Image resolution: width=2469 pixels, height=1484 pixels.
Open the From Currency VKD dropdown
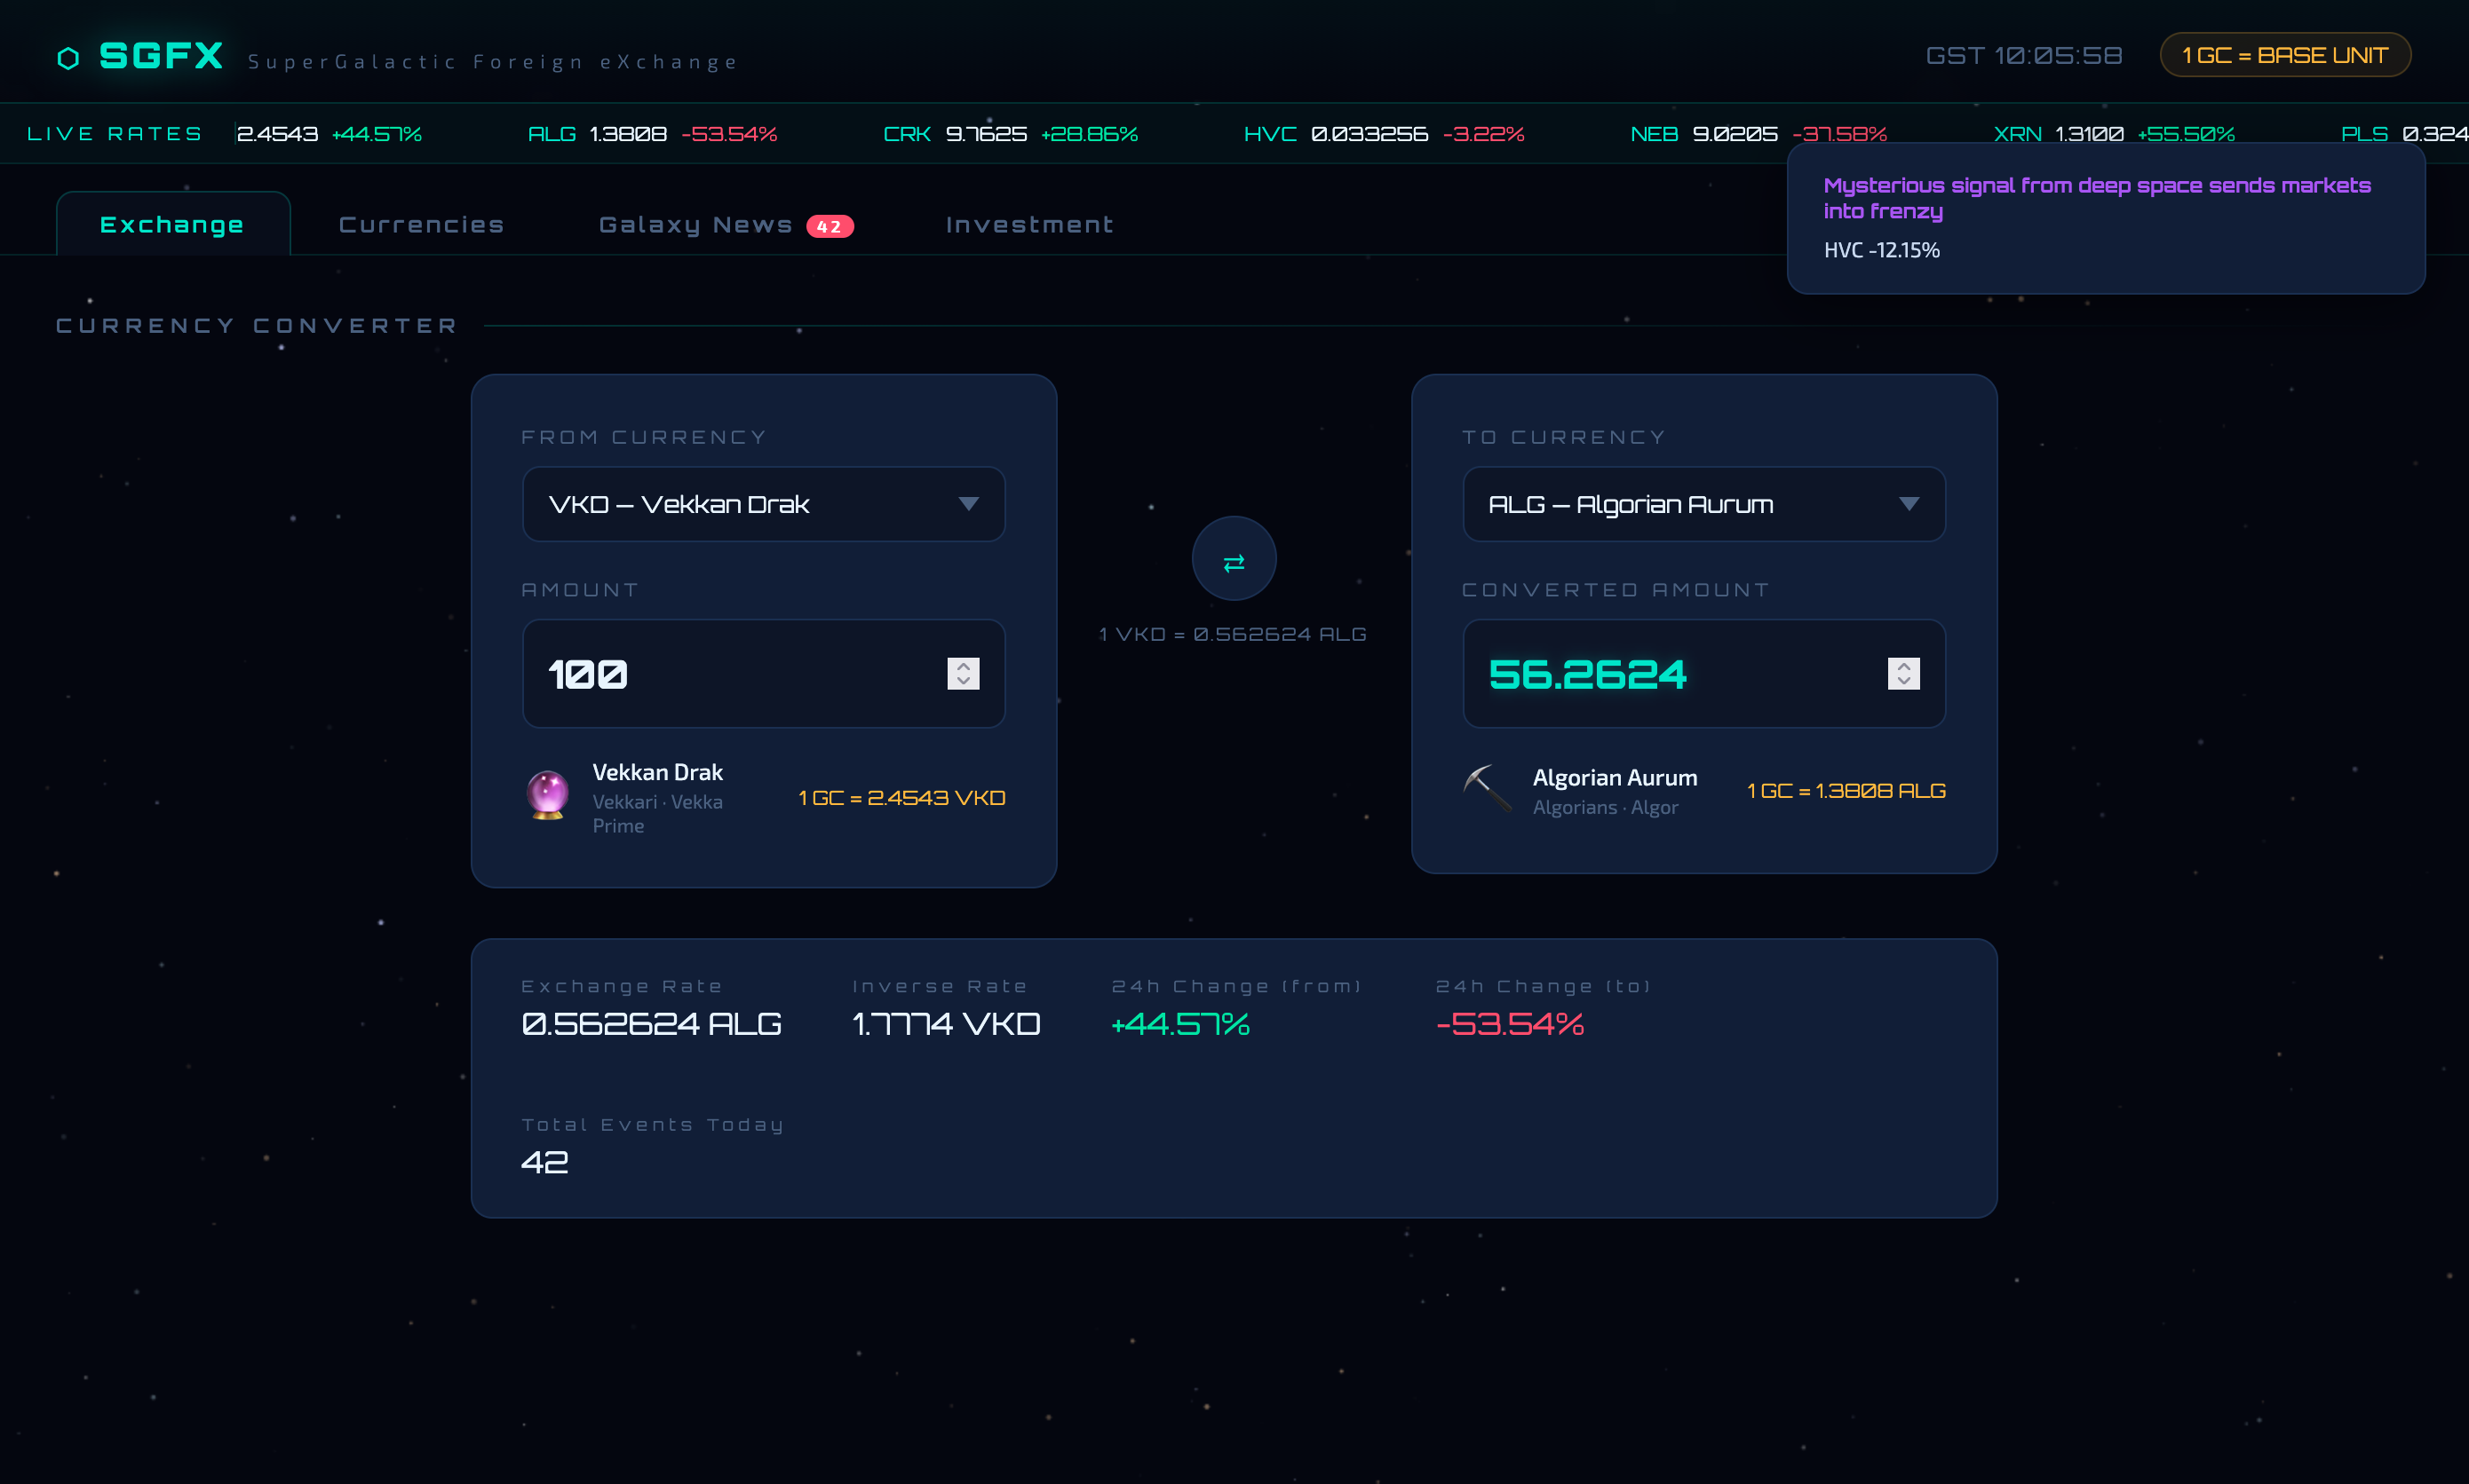(763, 504)
